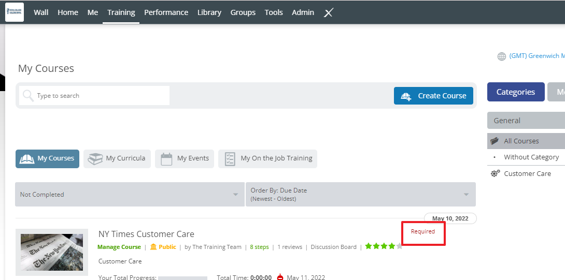Image resolution: width=565 pixels, height=280 pixels.
Task: Open the 8 steps link
Action: [x=260, y=247]
